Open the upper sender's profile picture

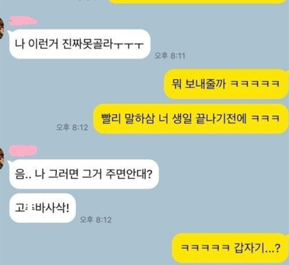tap(2, 28)
